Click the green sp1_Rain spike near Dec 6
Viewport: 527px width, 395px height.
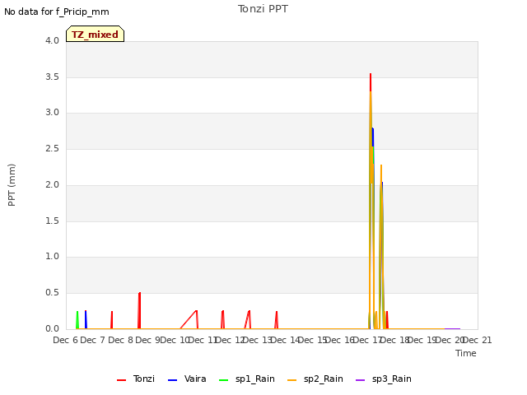click(77, 319)
